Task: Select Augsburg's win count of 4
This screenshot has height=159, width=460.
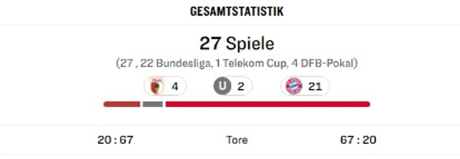Action: coord(175,86)
